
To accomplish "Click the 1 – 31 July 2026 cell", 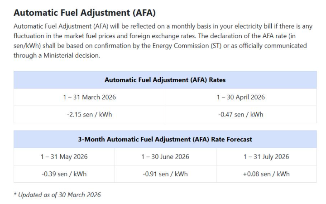I will pos(266,157).
